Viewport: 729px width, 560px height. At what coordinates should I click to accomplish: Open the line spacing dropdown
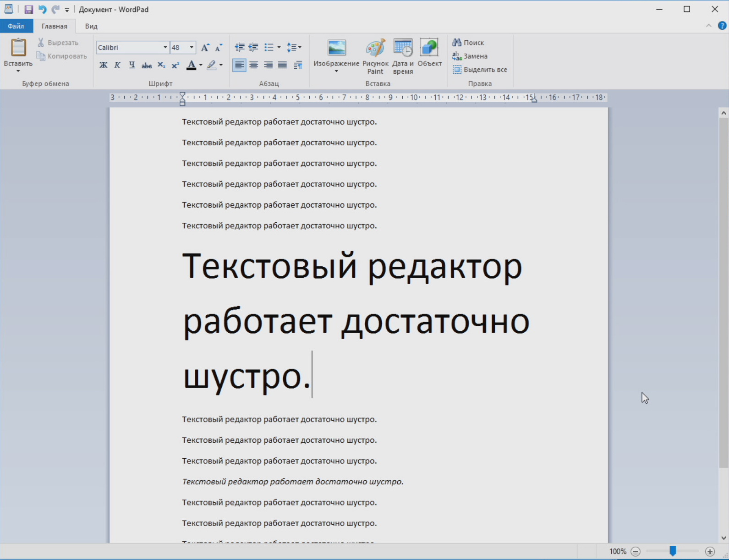294,47
